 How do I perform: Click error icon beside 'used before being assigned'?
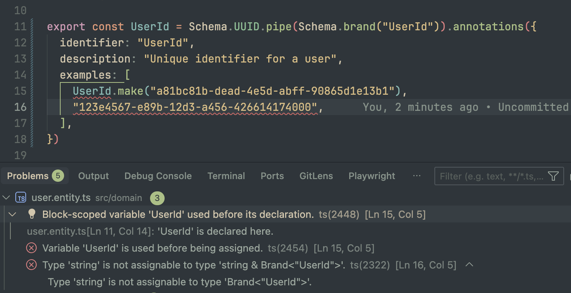pyautogui.click(x=31, y=248)
